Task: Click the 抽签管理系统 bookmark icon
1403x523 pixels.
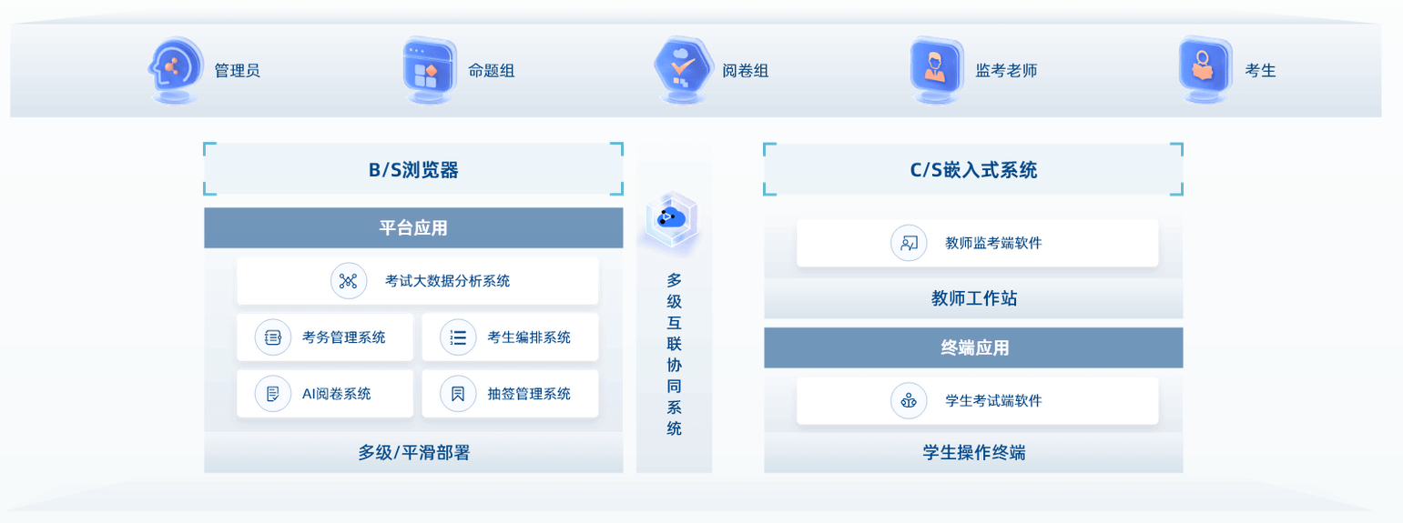Action: pyautogui.click(x=458, y=394)
